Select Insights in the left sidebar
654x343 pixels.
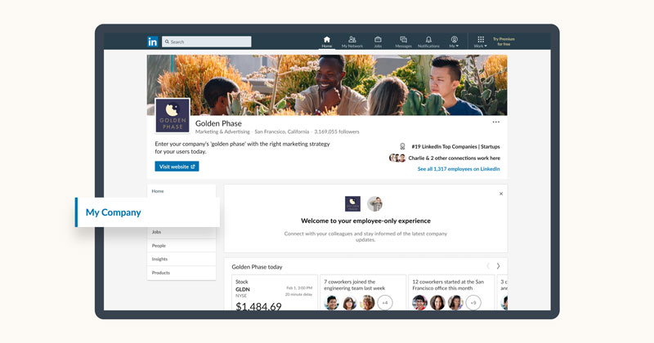coord(181,259)
